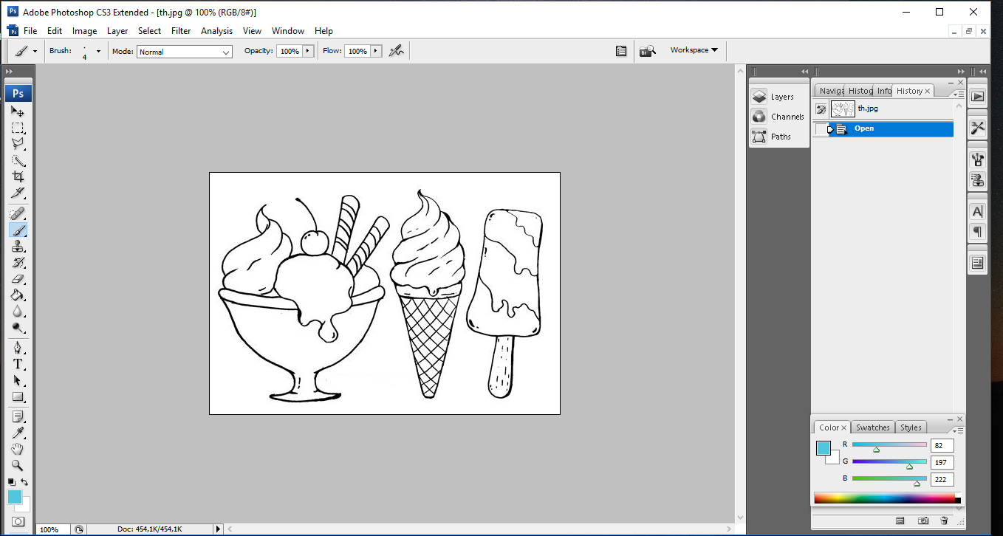Click the zoom percentage field in status bar

pos(53,529)
